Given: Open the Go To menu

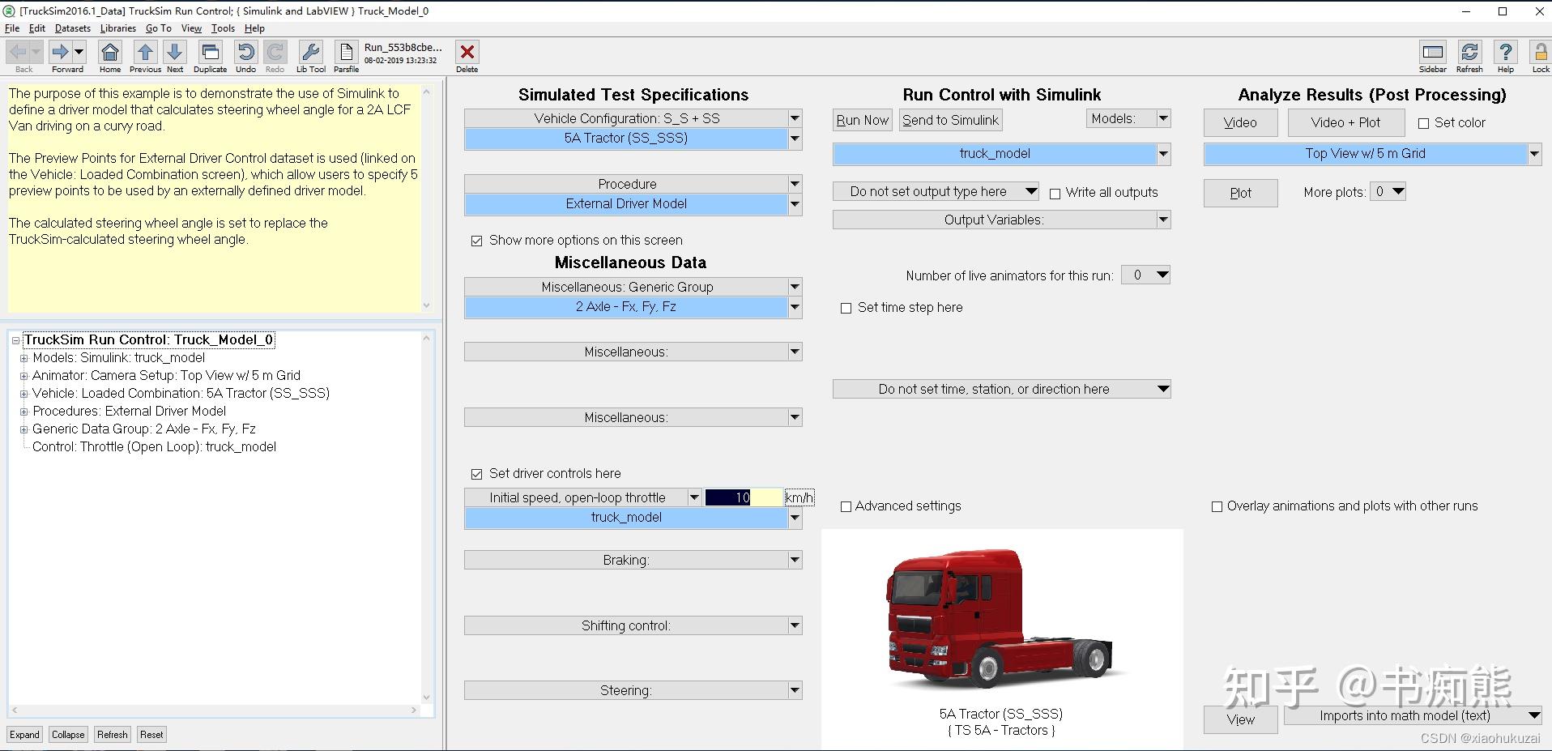Looking at the screenshot, I should click(159, 28).
